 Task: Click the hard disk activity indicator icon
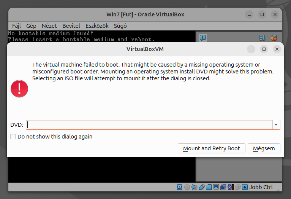tap(180, 187)
